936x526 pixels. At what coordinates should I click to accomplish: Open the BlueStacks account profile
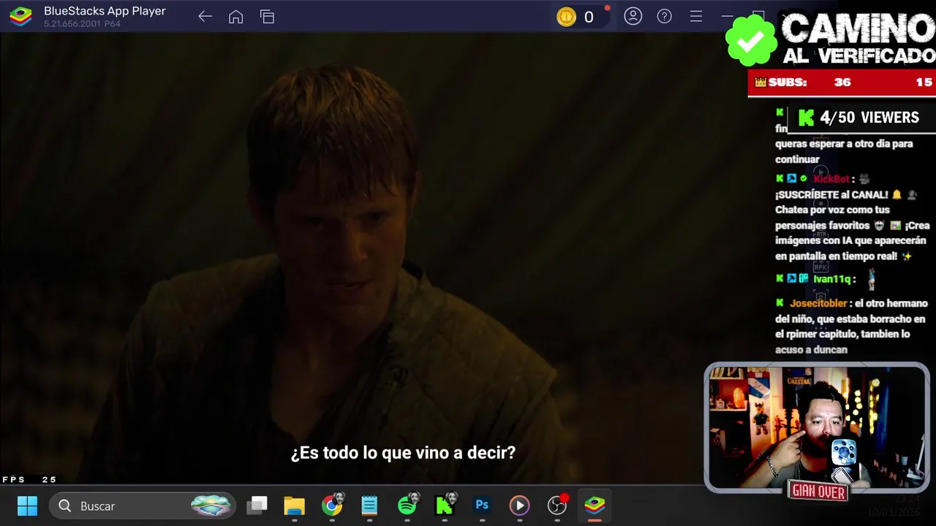click(x=633, y=16)
